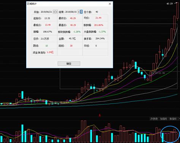The image size is (180, 143).
Task: Step the end date 2019/08/15 forward
Action: [x=81, y=12]
